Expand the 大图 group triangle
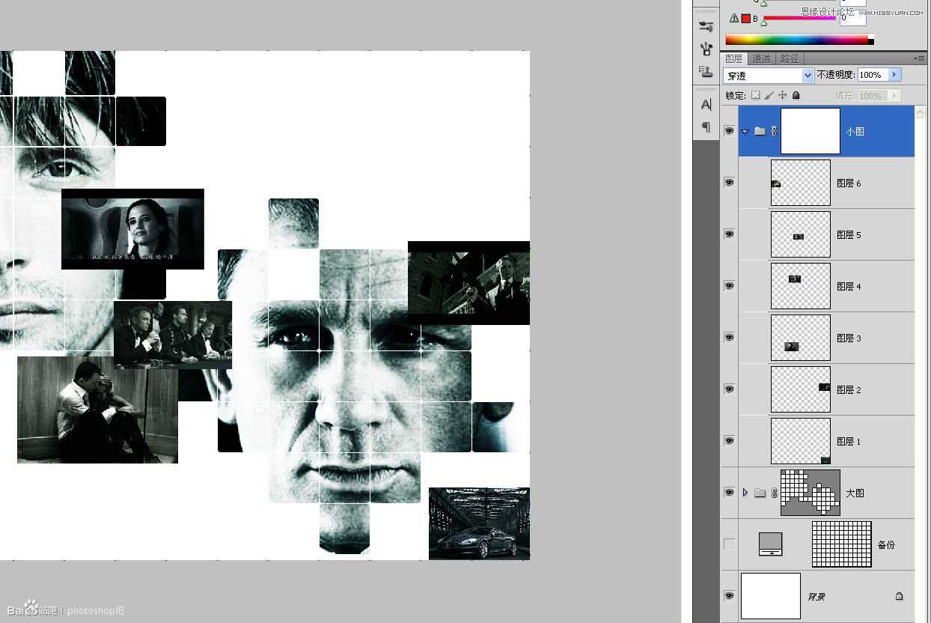 click(745, 493)
